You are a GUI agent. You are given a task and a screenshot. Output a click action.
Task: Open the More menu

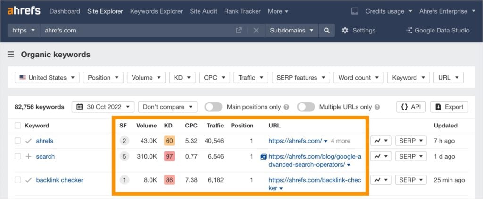click(x=278, y=11)
